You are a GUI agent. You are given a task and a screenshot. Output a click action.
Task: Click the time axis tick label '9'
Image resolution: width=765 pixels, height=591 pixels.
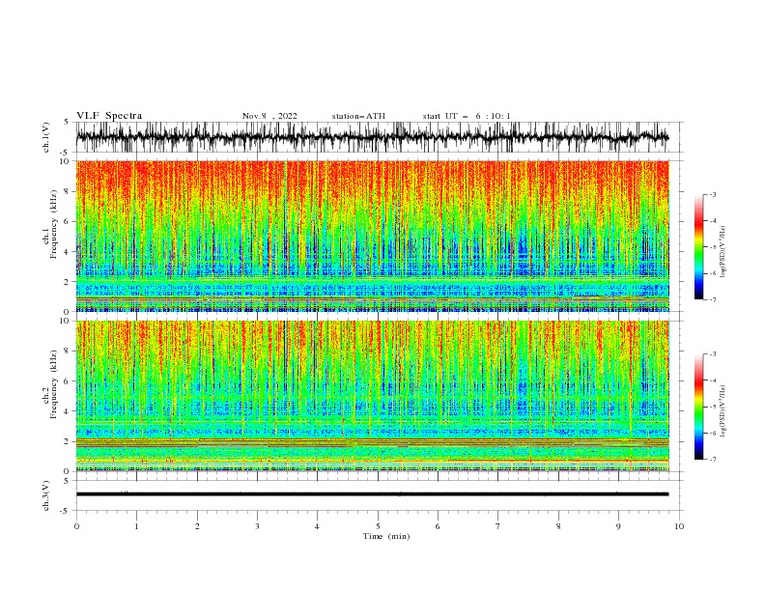(x=618, y=526)
